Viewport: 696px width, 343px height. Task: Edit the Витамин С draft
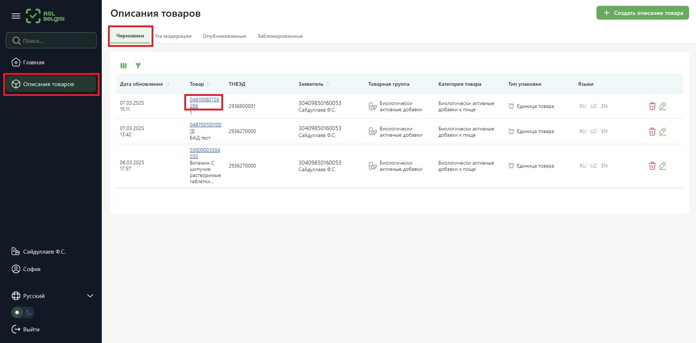click(663, 166)
